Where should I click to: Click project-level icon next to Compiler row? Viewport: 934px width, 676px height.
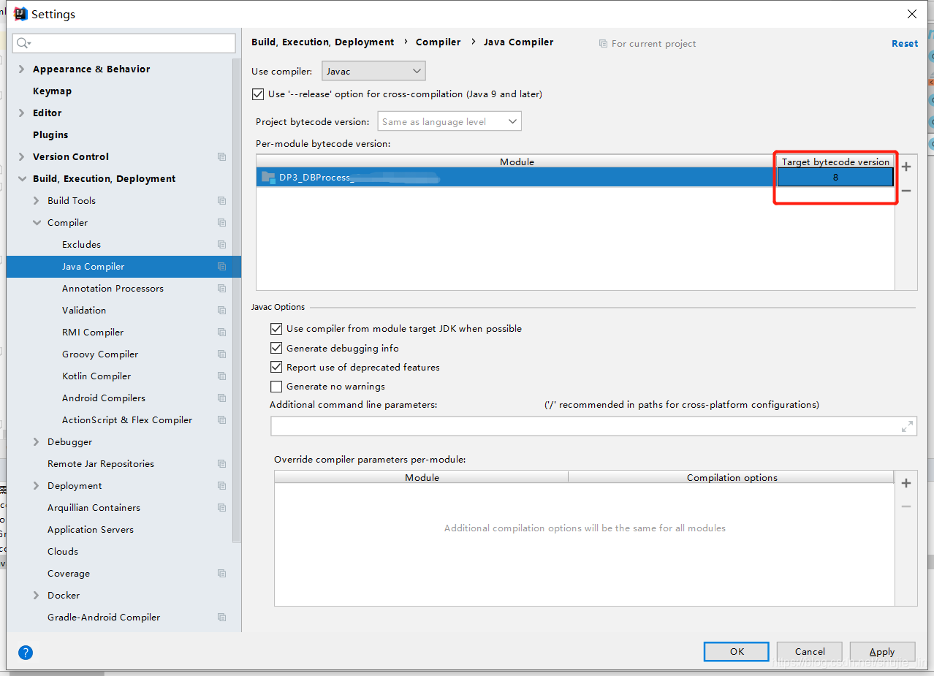(x=221, y=222)
